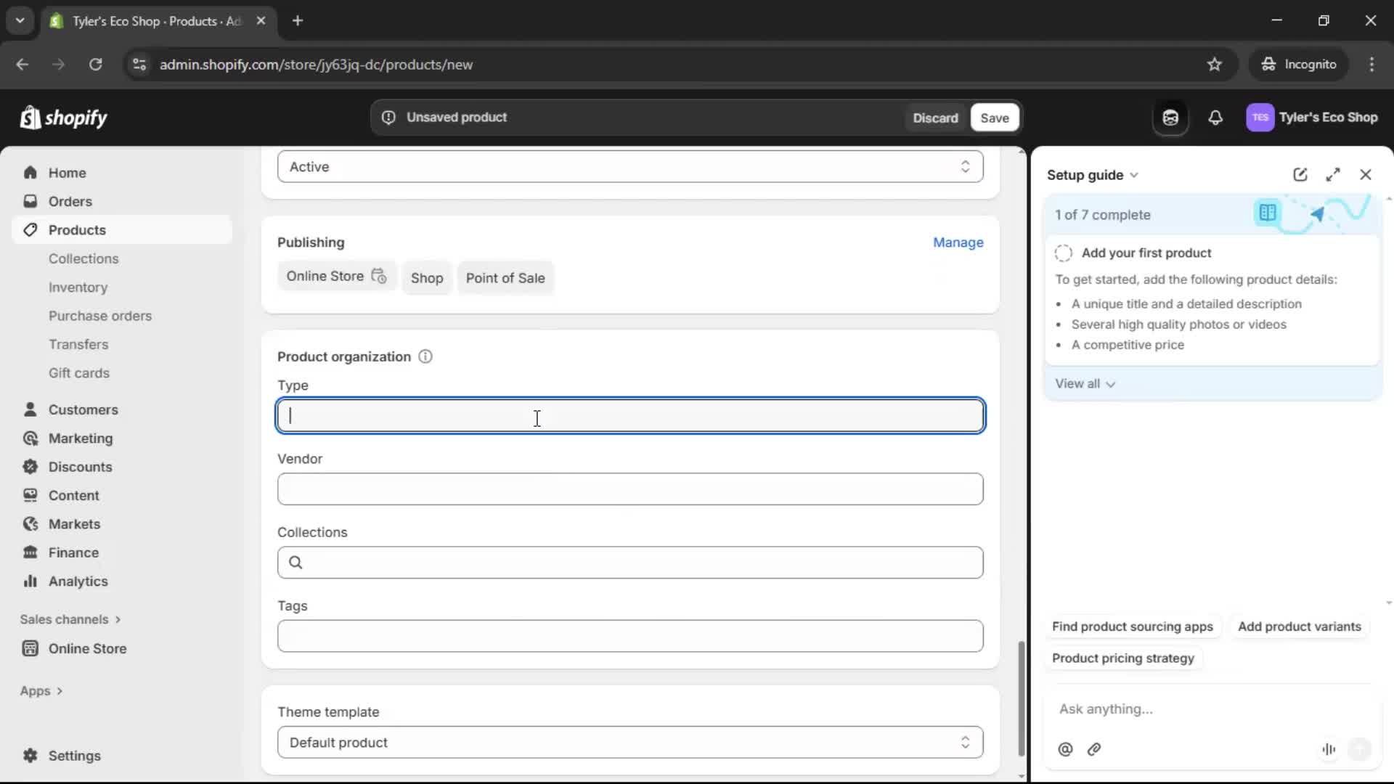Click the Shopify logo in the header
Image resolution: width=1394 pixels, height=784 pixels.
click(x=64, y=117)
